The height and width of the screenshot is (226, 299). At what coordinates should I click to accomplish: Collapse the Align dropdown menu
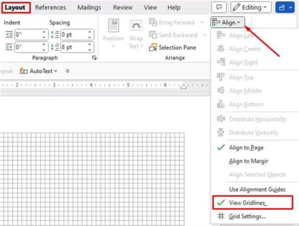[x=227, y=22]
